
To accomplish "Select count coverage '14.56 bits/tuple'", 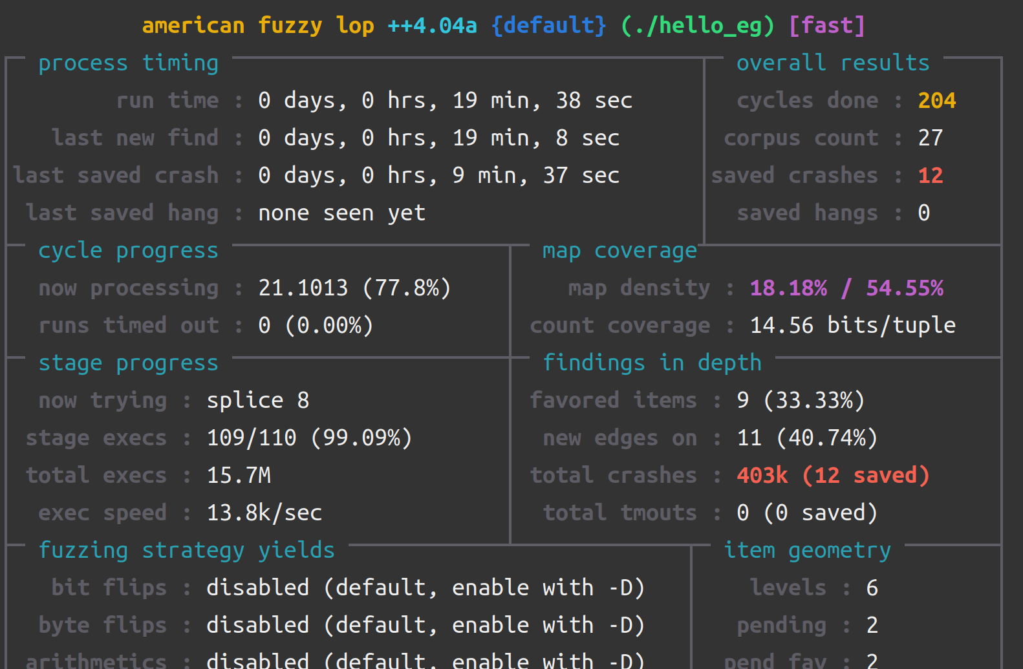I will [x=853, y=326].
